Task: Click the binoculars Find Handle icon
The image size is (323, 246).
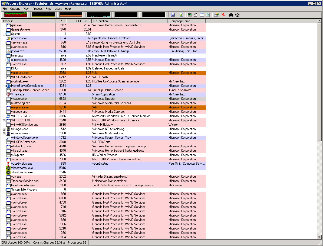Action: coord(231,15)
